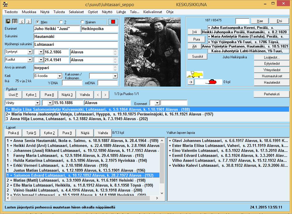
Task: Click the Perheteksti button
Action: [272, 94]
